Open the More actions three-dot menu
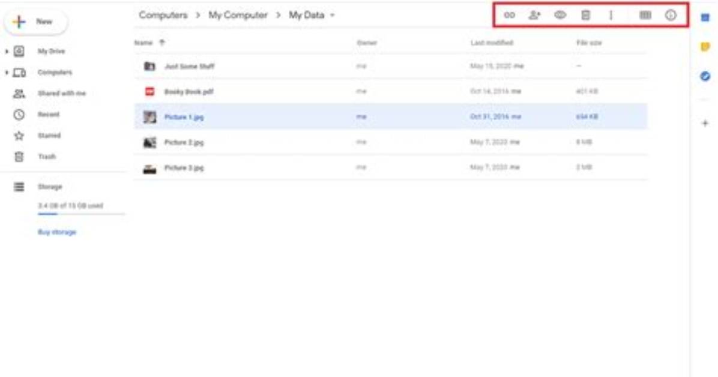 (x=611, y=15)
